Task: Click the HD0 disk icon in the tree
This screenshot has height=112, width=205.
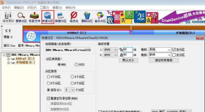Action: click(x=8, y=55)
